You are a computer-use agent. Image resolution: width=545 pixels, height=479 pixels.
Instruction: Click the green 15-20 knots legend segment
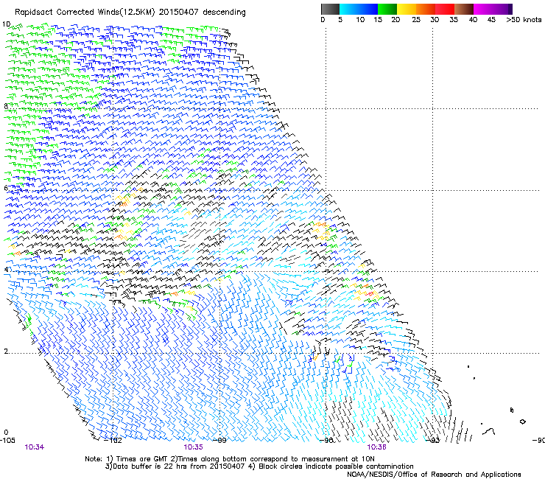coord(387,9)
